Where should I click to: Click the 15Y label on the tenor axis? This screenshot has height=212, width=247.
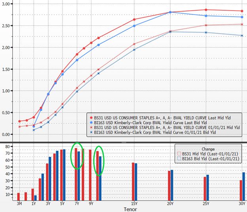point(134,204)
